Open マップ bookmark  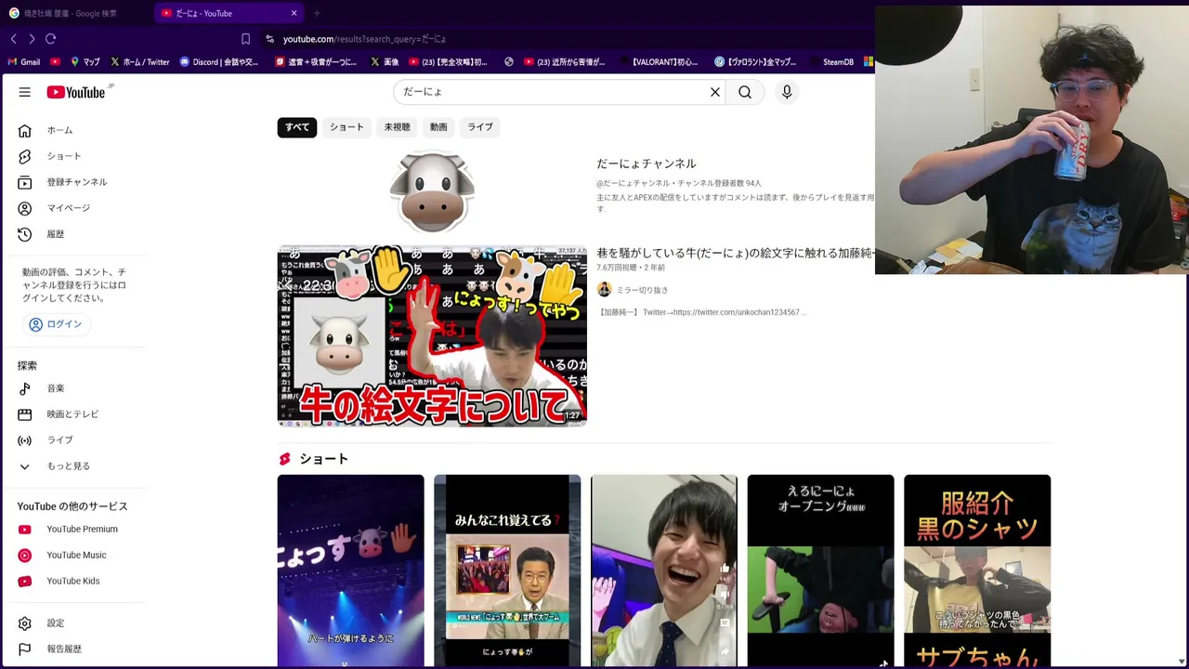click(85, 62)
